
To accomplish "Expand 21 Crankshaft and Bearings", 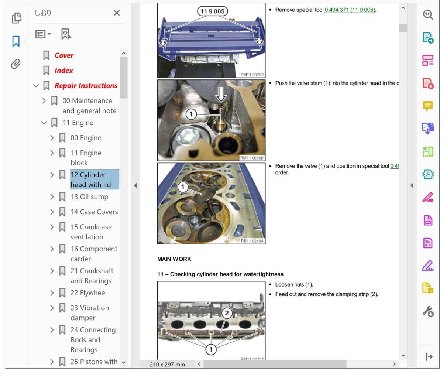I will point(52,271).
